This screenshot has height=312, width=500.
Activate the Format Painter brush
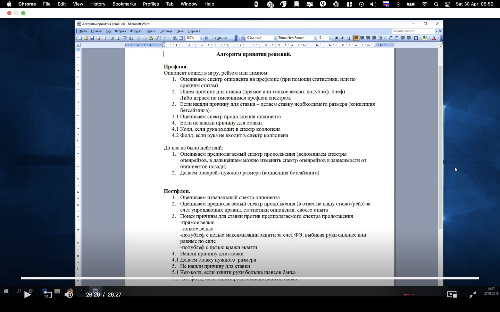coord(157,38)
